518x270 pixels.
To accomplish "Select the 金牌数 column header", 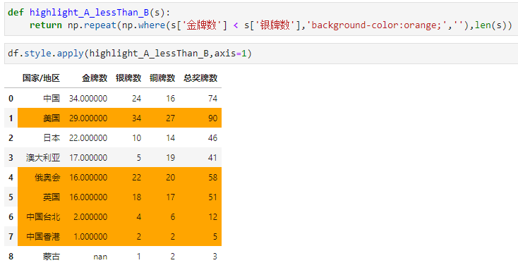I will point(95,78).
